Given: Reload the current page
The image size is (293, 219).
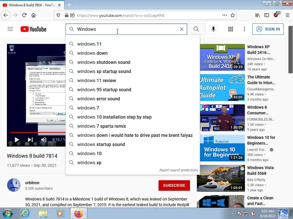Looking at the screenshot, I should pyautogui.click(x=25, y=15).
